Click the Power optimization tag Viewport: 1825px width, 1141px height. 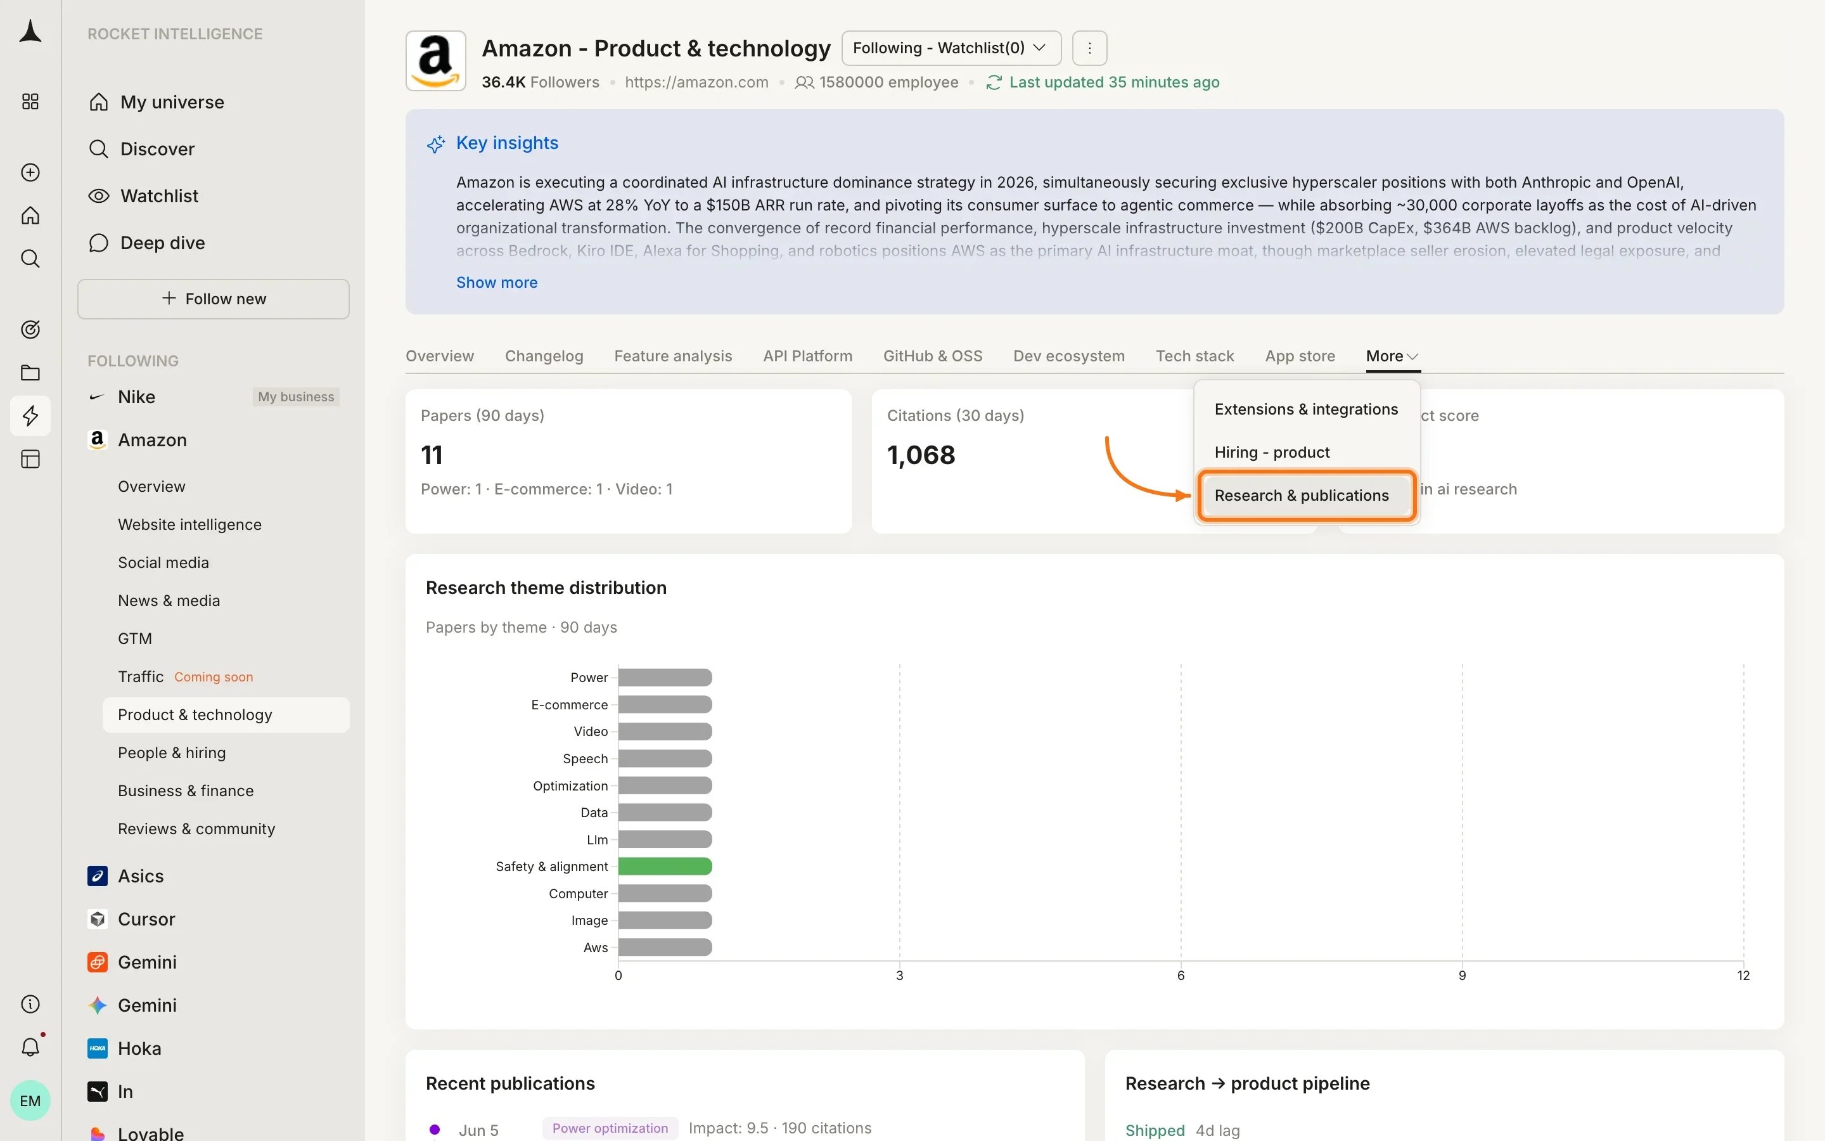[x=610, y=1128]
